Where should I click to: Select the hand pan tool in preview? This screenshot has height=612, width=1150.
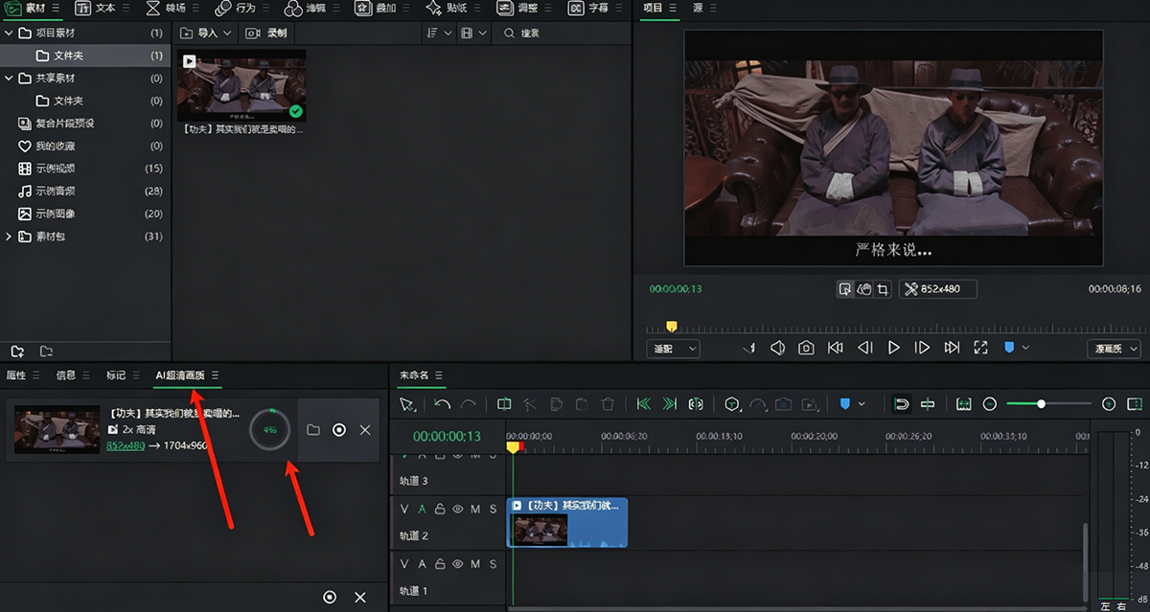pos(864,288)
